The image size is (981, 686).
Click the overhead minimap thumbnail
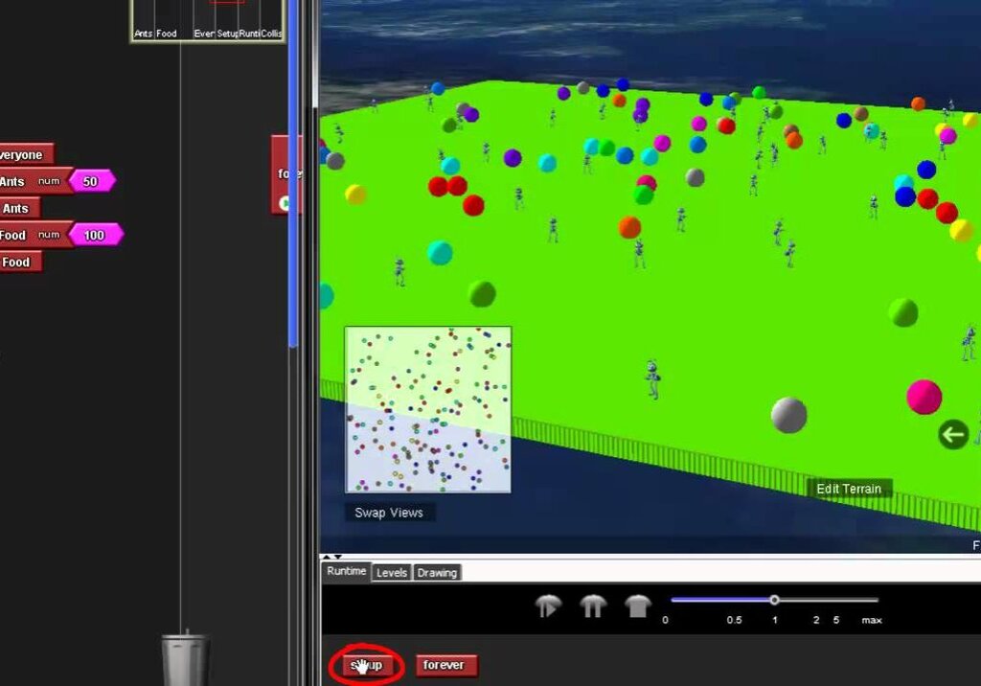click(428, 409)
